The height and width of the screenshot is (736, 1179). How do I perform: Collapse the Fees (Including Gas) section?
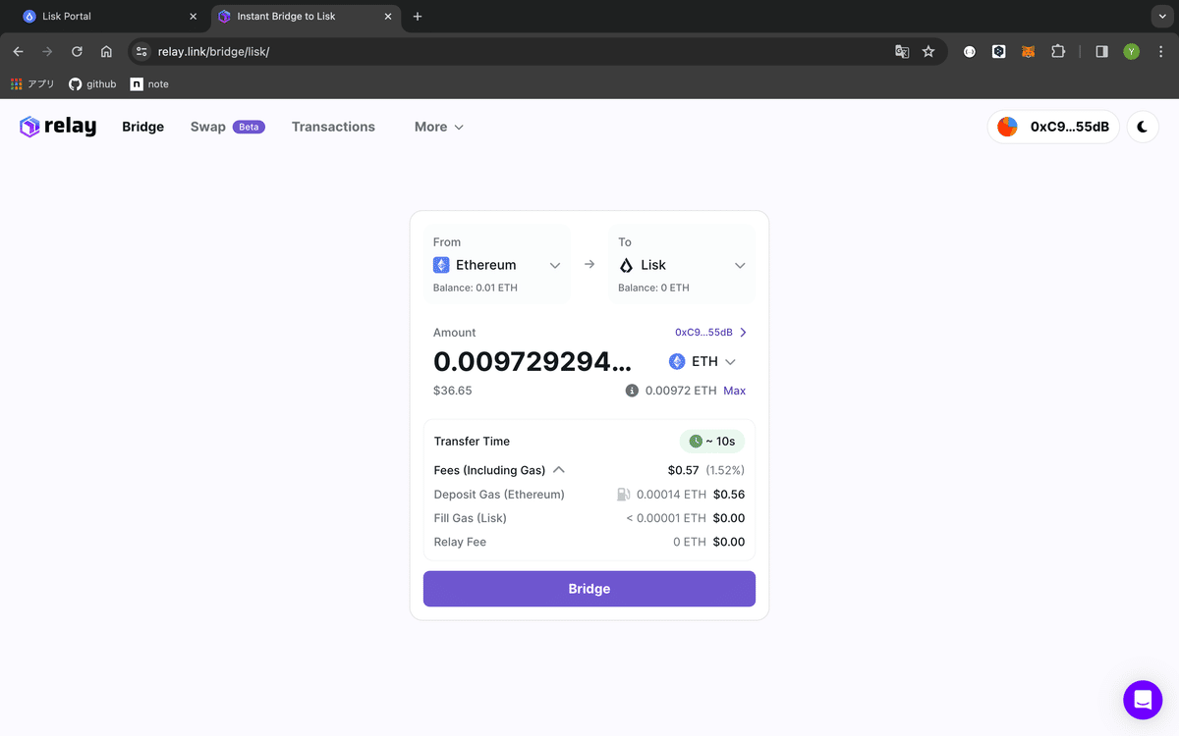[x=499, y=470]
